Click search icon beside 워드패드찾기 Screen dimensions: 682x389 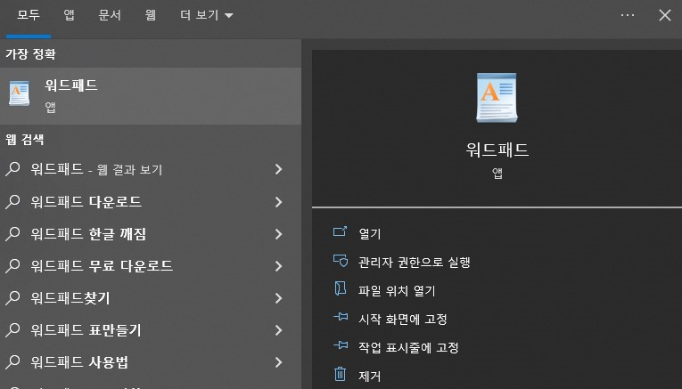click(x=12, y=298)
